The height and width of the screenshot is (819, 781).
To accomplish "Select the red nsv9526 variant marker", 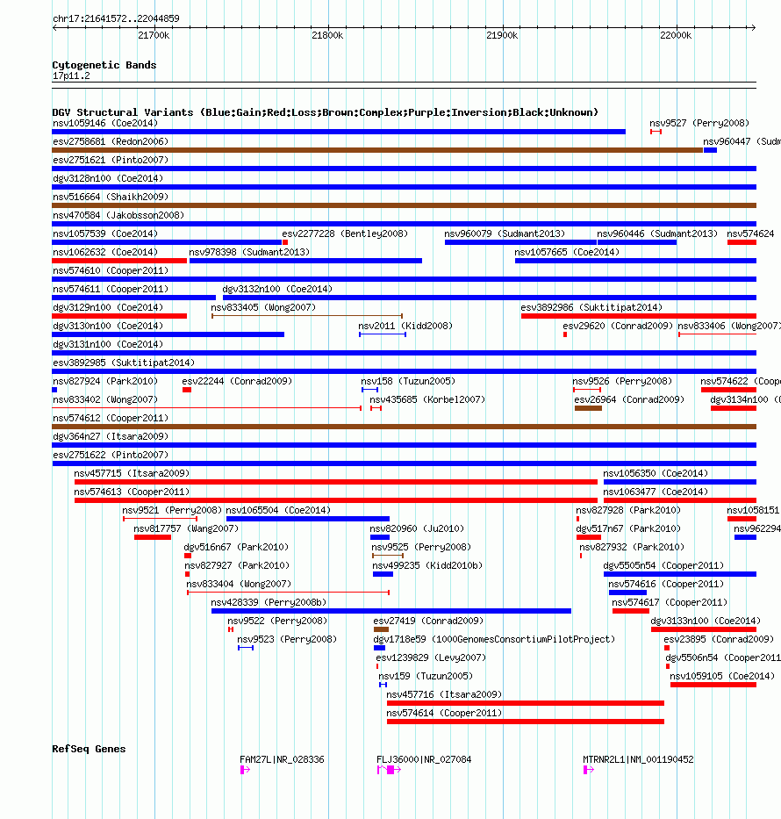I will coord(587,390).
